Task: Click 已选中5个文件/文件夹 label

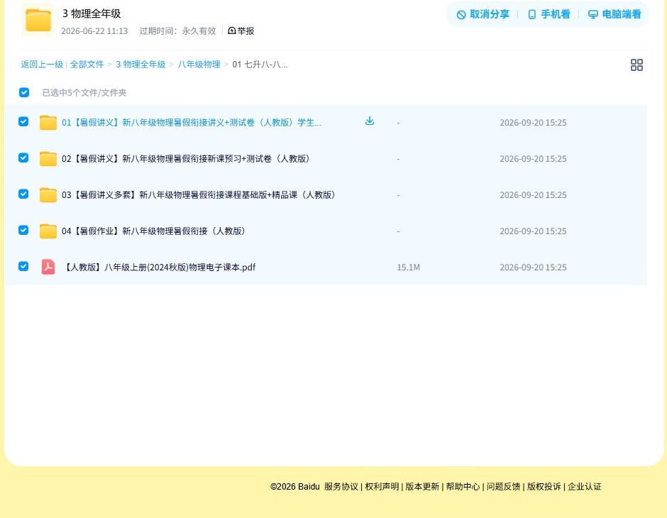Action: 84,93
